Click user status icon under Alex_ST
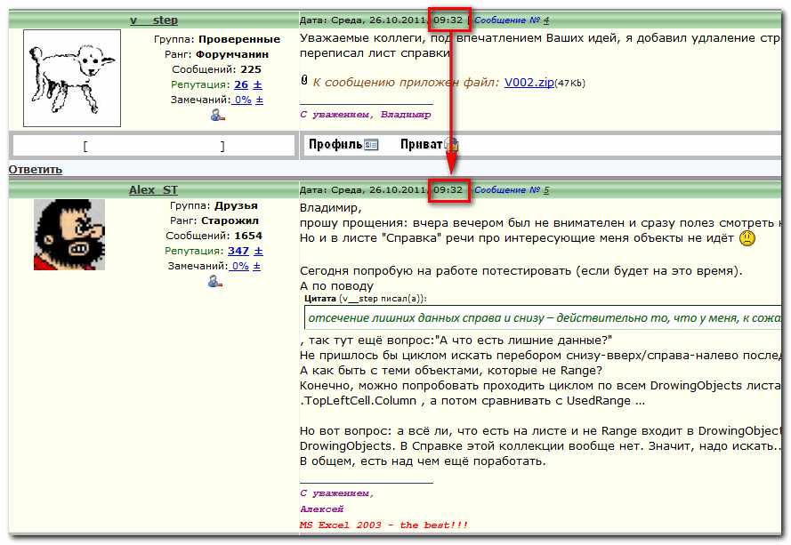This screenshot has height=545, width=791. point(215,281)
